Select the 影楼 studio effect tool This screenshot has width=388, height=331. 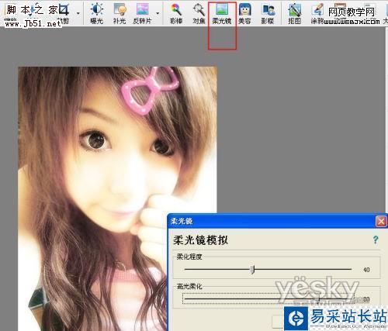(x=268, y=13)
